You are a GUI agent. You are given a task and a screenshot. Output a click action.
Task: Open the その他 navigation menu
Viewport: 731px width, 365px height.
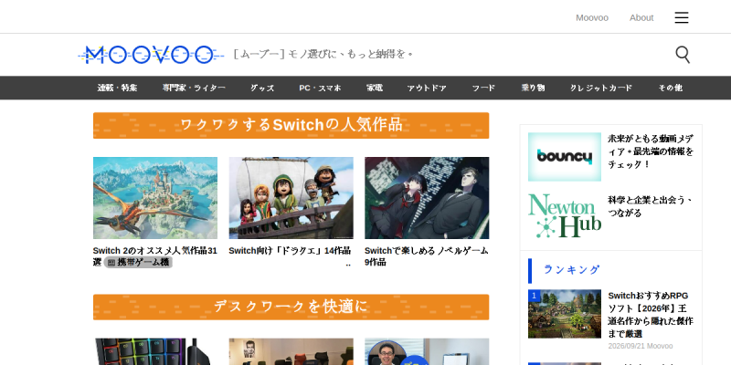[x=670, y=88]
